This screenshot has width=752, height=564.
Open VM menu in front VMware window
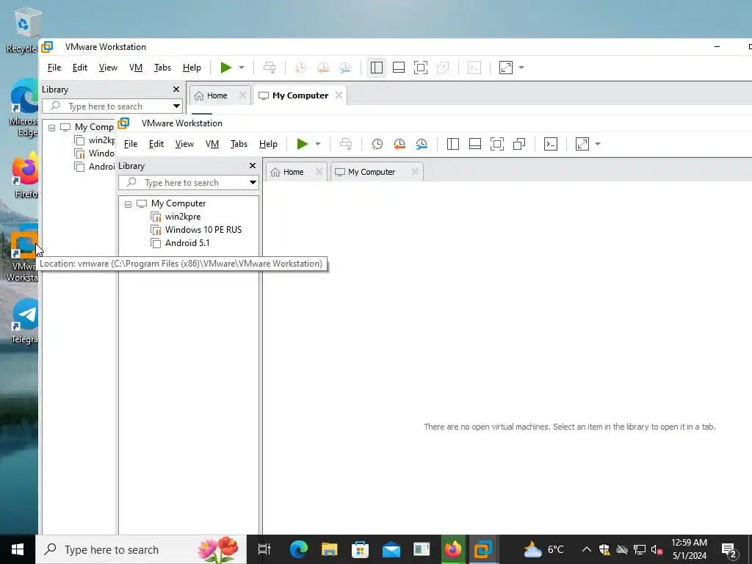(212, 144)
